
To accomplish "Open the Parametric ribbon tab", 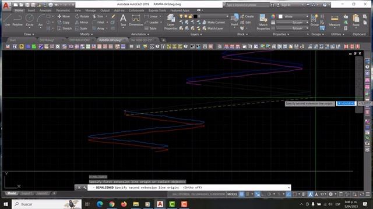I will click(x=63, y=10).
